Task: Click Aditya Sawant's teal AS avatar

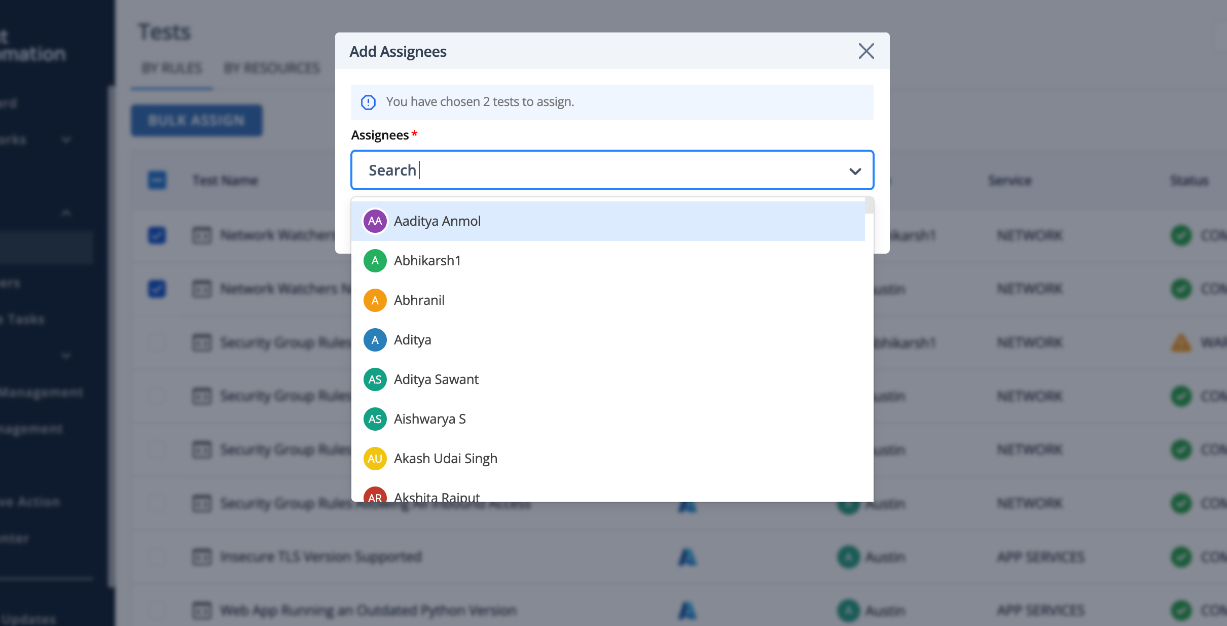Action: 375,379
